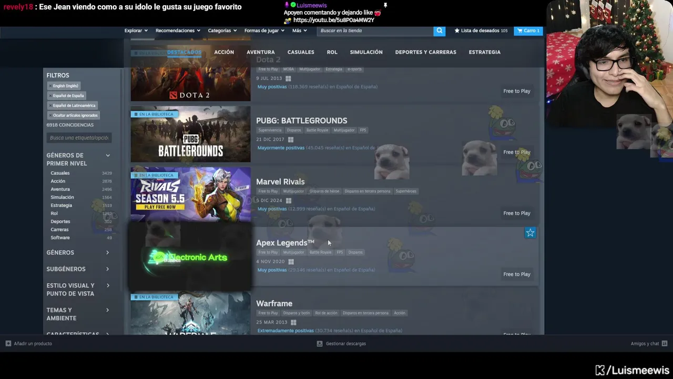The image size is (673, 379).
Task: Click the Apex Legends wishlist star icon
Action: [530, 233]
